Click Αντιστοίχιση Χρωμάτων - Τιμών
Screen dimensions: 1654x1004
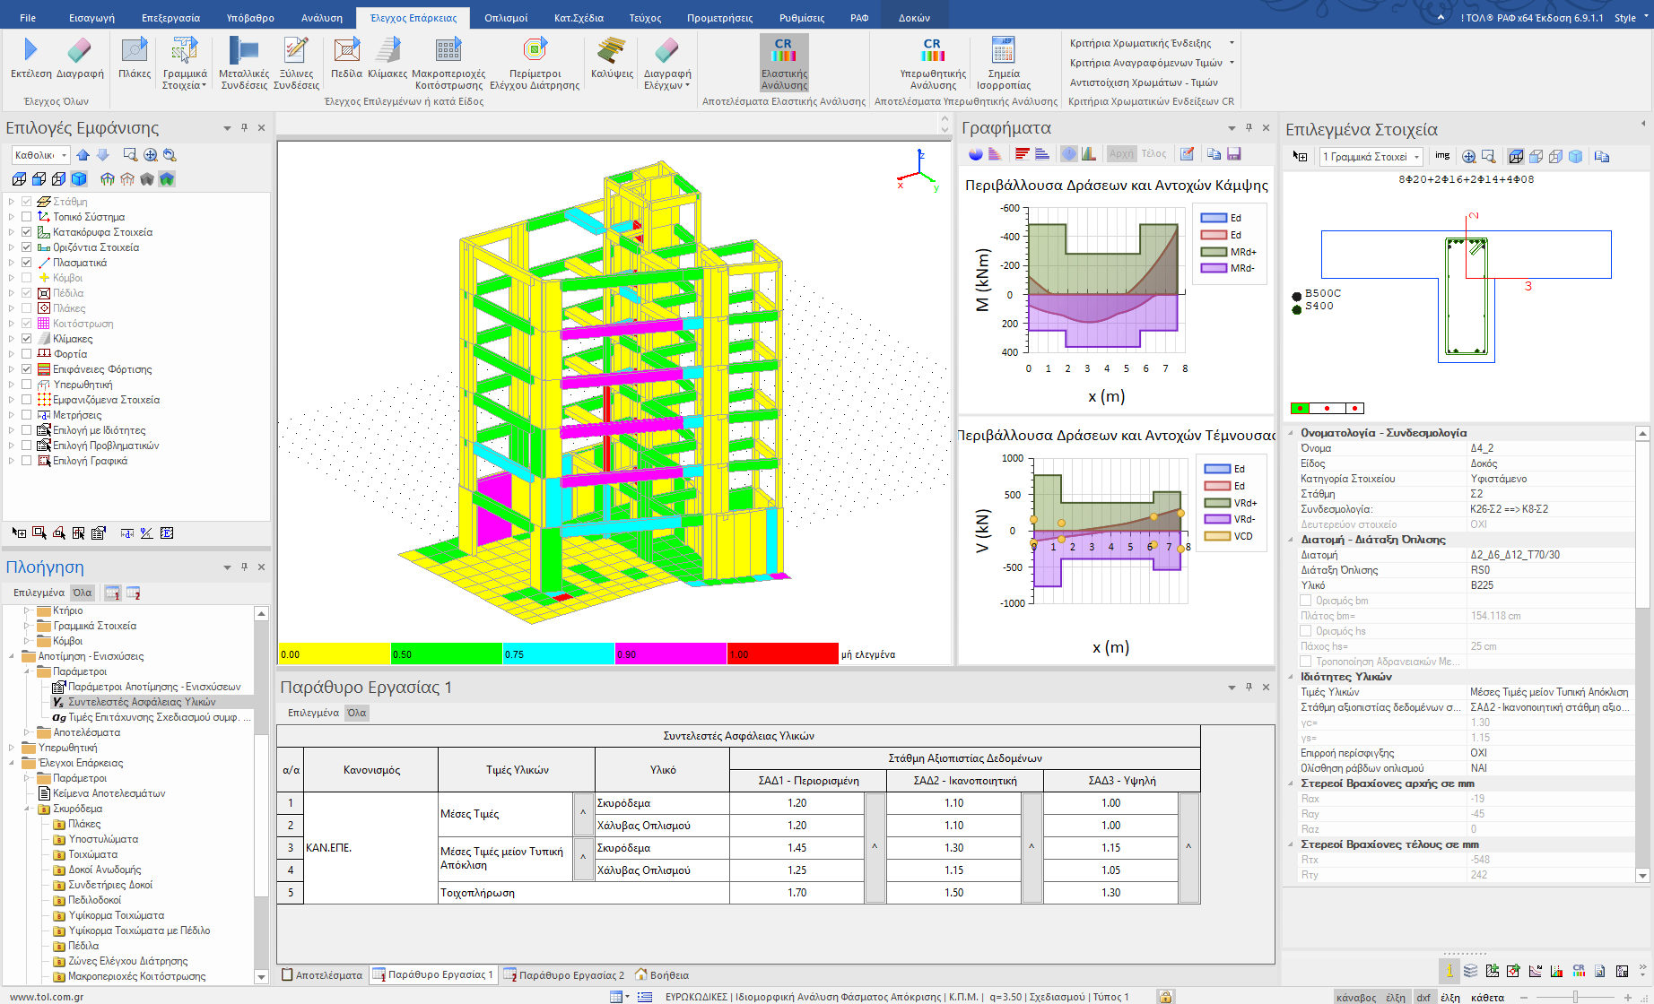(1144, 82)
